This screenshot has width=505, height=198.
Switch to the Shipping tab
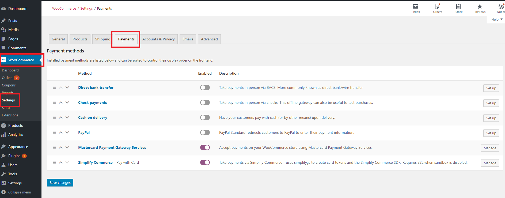pyautogui.click(x=103, y=39)
